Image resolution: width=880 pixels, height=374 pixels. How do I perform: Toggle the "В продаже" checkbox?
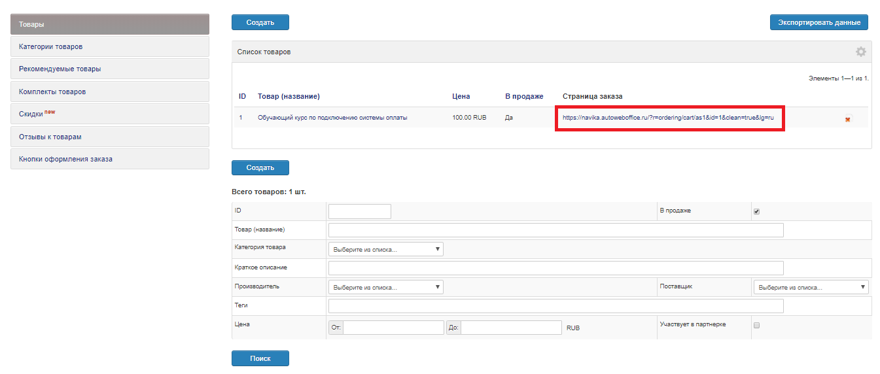pos(757,212)
